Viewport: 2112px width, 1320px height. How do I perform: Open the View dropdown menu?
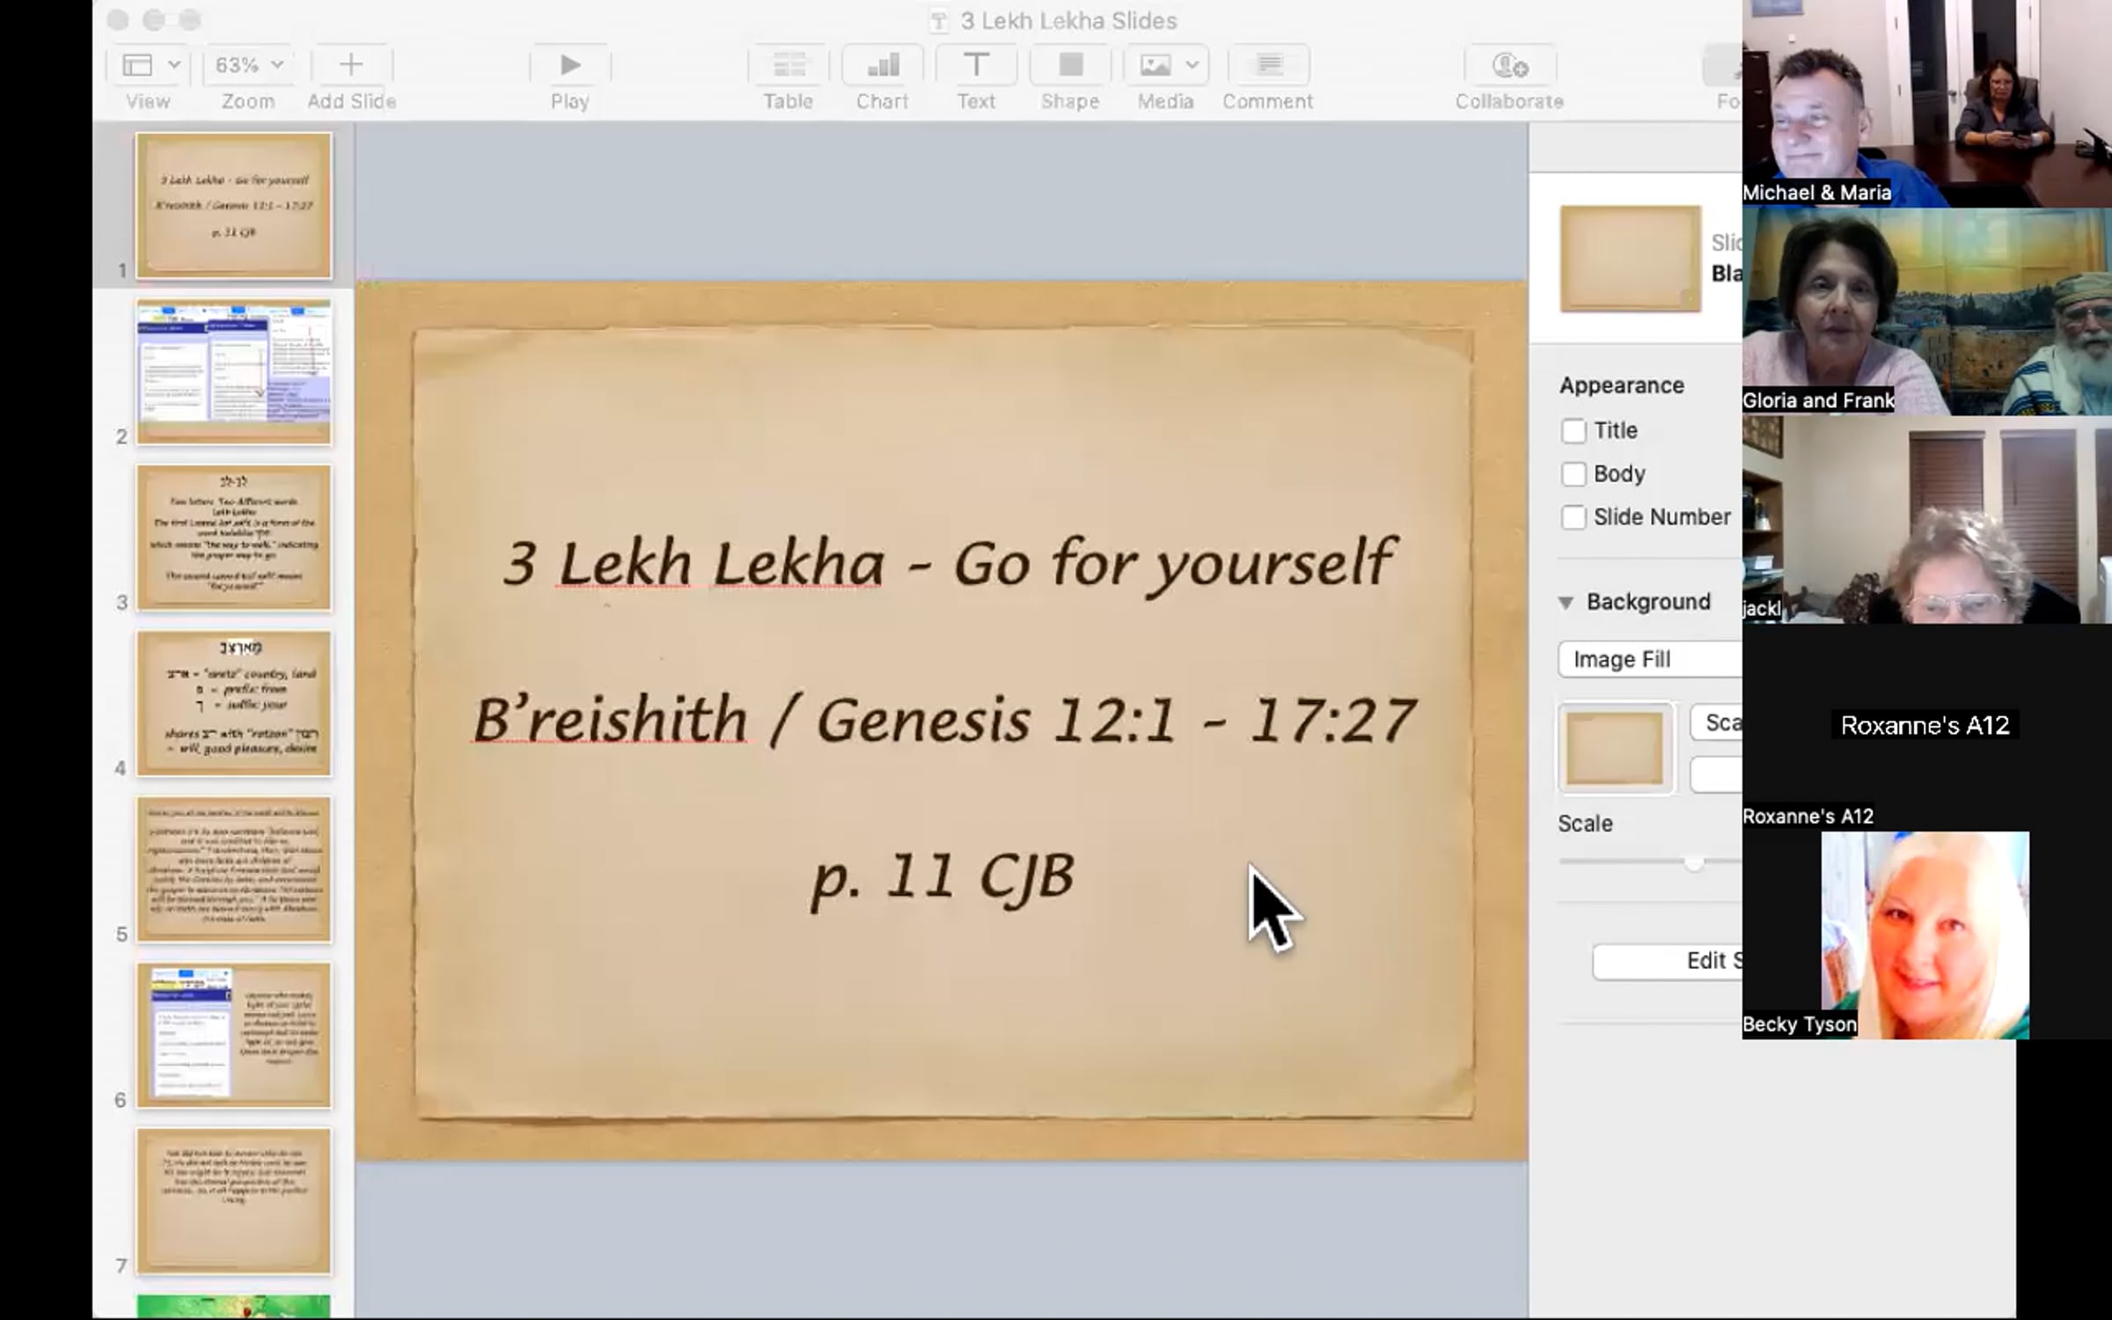[x=149, y=65]
